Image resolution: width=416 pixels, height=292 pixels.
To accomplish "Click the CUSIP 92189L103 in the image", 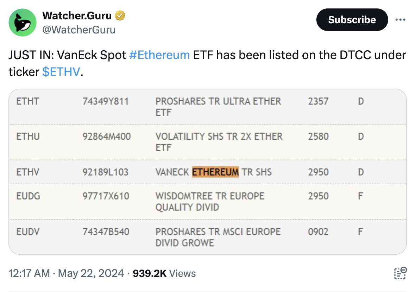I will (106, 172).
